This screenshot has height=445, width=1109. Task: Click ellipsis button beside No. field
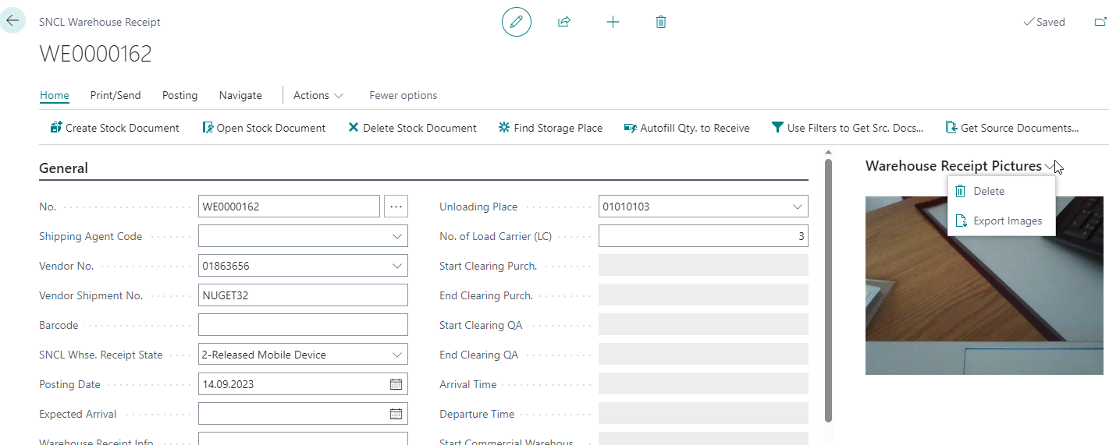click(396, 207)
